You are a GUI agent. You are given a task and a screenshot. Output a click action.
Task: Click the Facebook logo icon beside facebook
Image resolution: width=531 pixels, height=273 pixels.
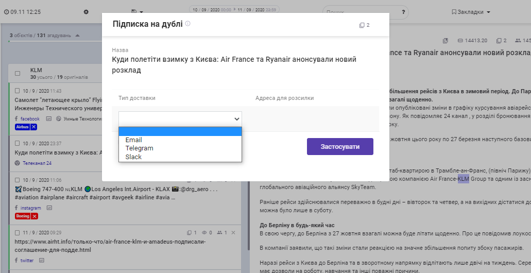(16, 119)
